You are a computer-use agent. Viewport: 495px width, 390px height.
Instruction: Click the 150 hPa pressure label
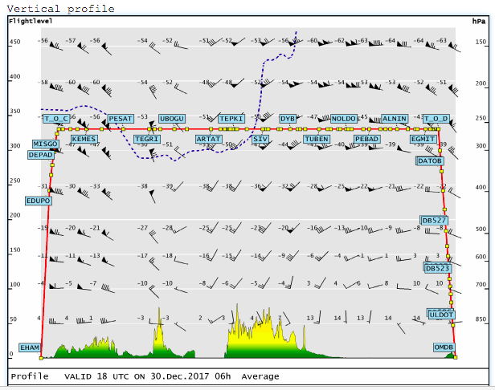(481, 42)
